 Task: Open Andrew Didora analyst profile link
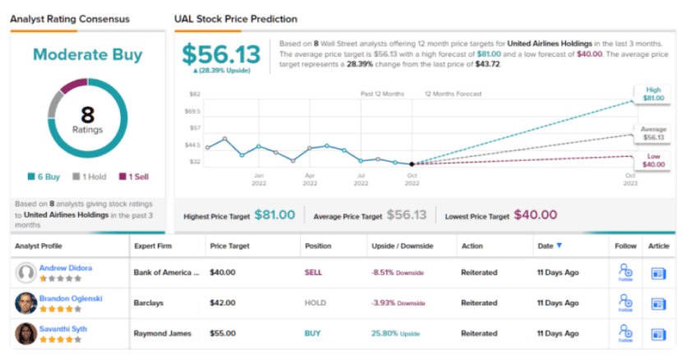point(65,268)
